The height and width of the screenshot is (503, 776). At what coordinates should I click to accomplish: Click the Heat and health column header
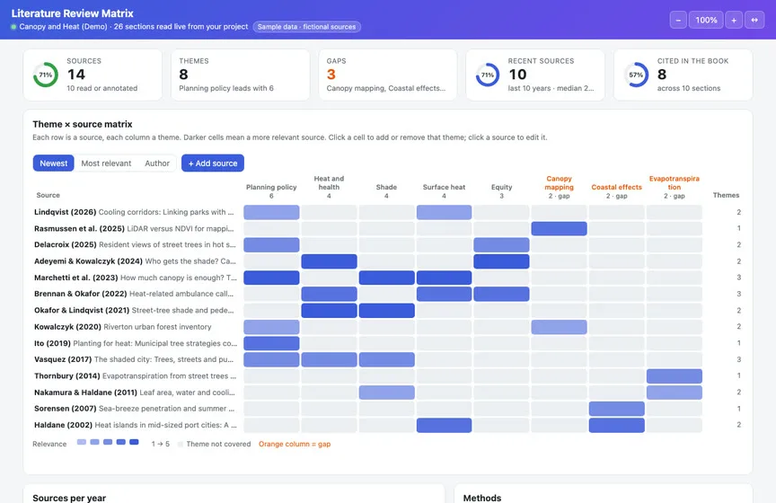(329, 187)
